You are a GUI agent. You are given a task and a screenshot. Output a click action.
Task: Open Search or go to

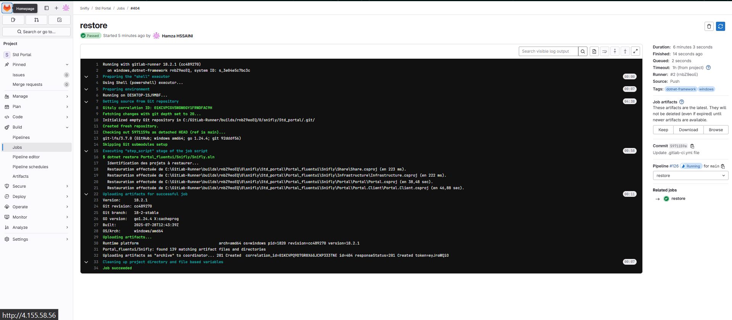[x=36, y=32]
